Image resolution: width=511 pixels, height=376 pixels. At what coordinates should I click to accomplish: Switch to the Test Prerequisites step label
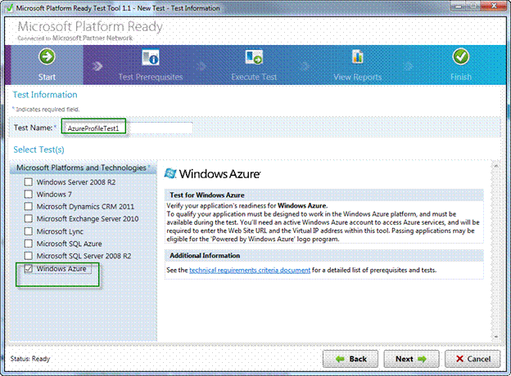(151, 77)
